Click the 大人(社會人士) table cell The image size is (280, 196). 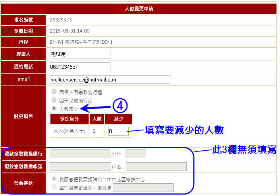click(69, 131)
